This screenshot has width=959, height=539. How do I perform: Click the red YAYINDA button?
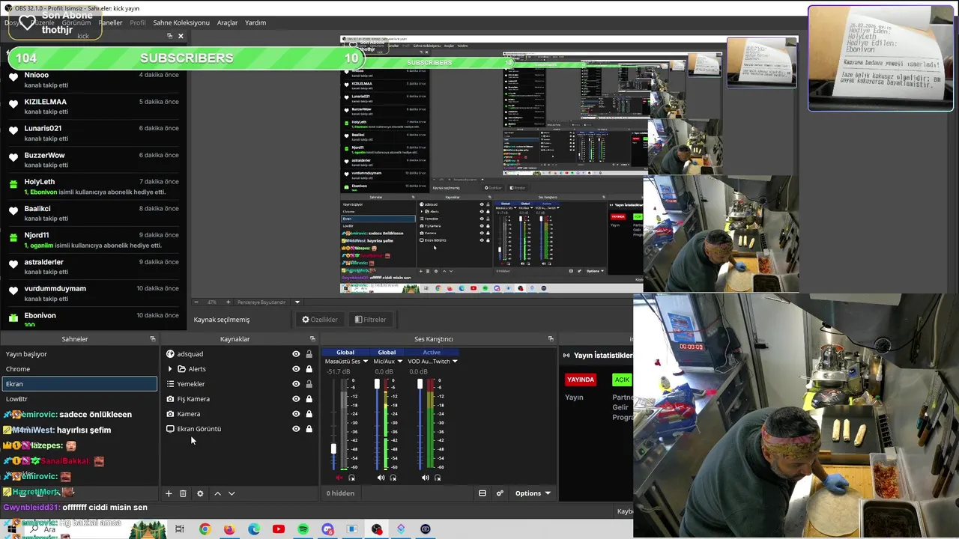581,380
